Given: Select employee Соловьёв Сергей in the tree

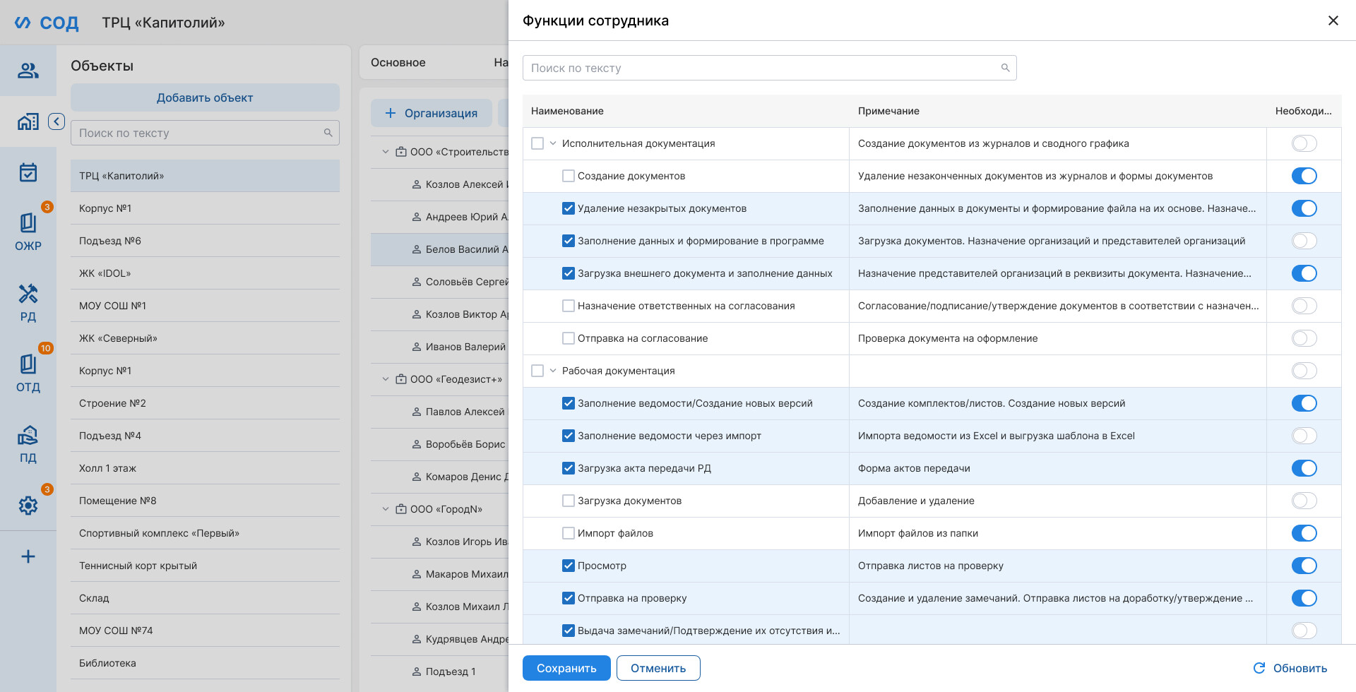Looking at the screenshot, I should point(439,282).
